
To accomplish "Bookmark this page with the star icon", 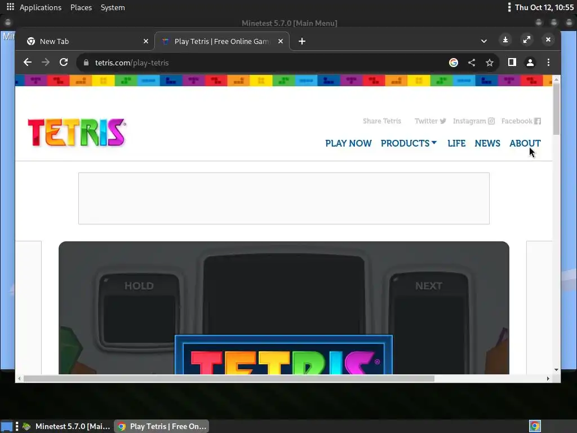I will coord(490,63).
